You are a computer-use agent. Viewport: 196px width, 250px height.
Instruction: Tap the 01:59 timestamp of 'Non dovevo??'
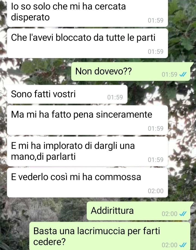170,74
